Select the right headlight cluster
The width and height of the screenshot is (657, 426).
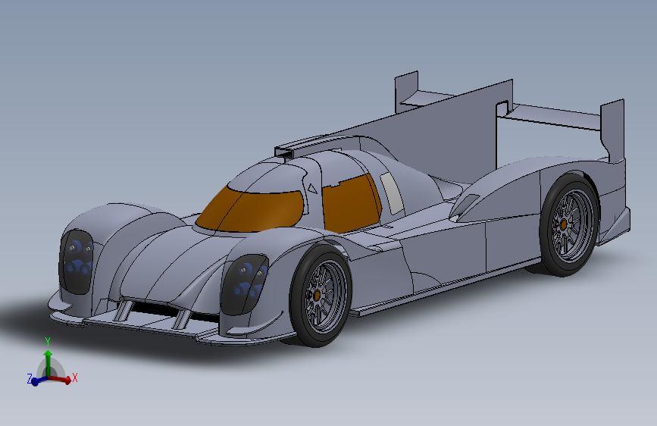point(245,284)
